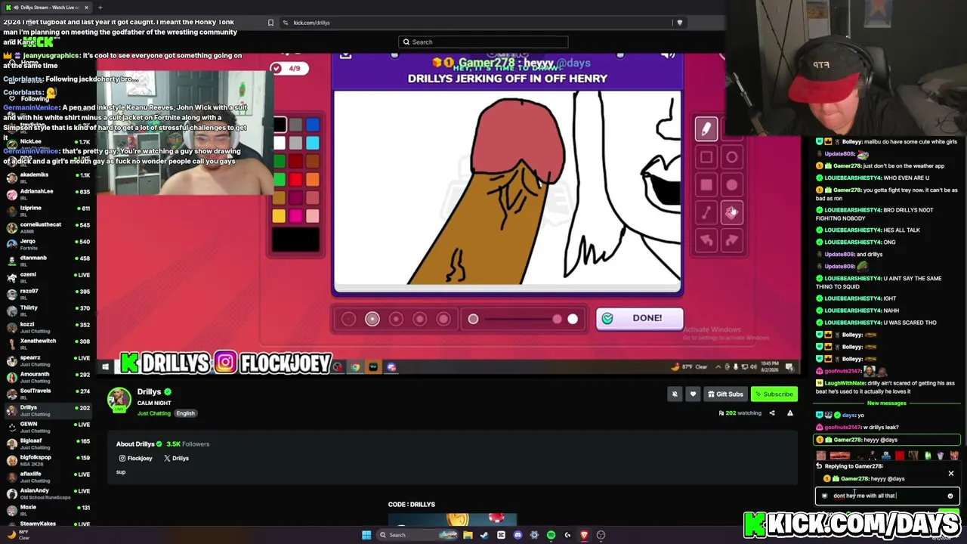Cancel the reply to Gamer278
The width and height of the screenshot is (967, 544).
coord(950,474)
